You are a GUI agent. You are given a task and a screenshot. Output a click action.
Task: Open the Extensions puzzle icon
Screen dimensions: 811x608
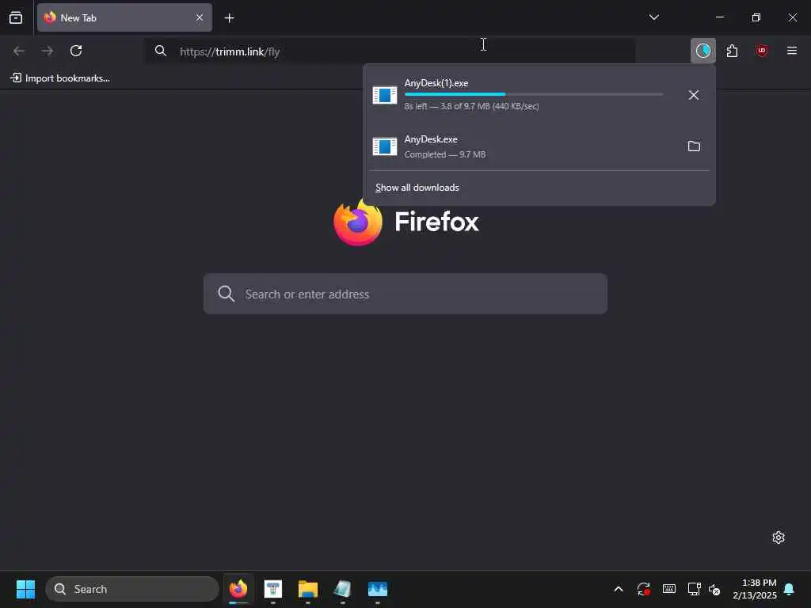pyautogui.click(x=732, y=51)
